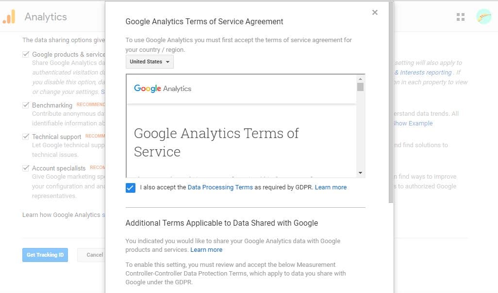The image size is (498, 293).
Task: Click the Google Analytics logo inside terms frame
Action: (163, 89)
